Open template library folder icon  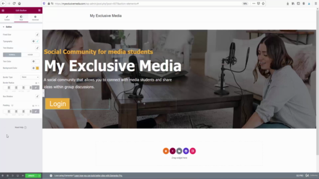coord(179,151)
